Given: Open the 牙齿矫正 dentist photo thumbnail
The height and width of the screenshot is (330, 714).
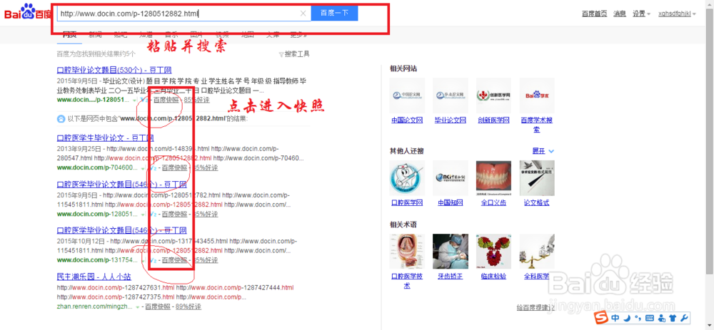Looking at the screenshot, I should (451, 252).
